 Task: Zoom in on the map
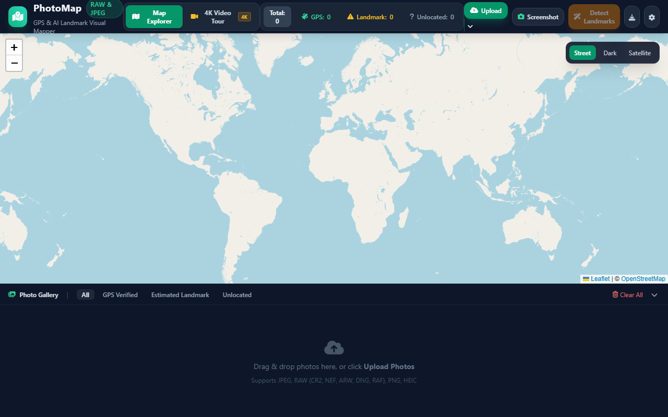[14, 47]
